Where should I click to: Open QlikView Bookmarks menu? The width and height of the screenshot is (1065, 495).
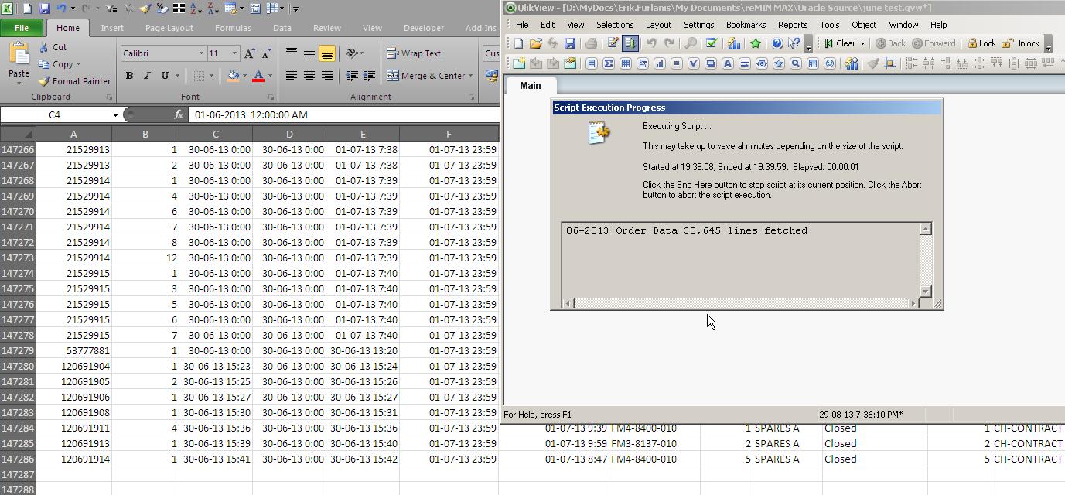pyautogui.click(x=746, y=25)
